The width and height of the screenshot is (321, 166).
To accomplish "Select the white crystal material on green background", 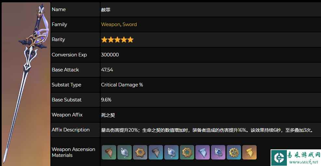I will pos(125,152).
